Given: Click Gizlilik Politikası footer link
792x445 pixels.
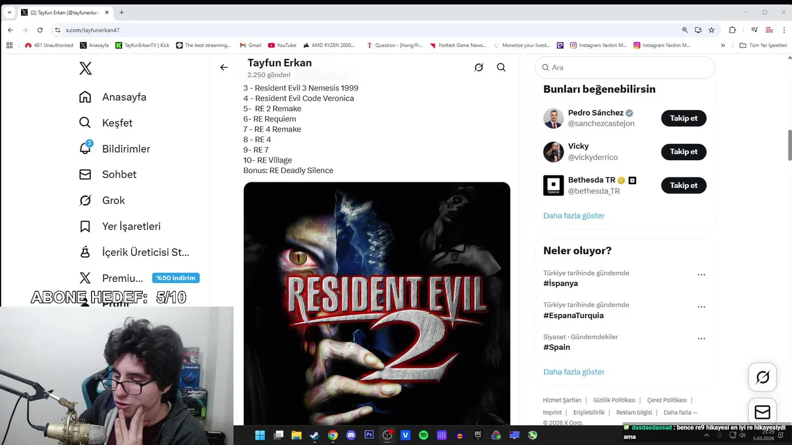Looking at the screenshot, I should point(614,400).
